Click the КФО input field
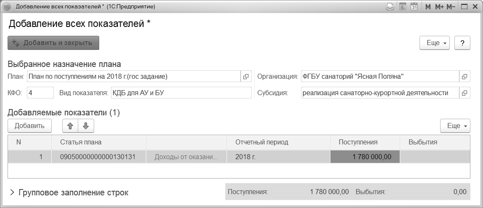 [x=40, y=93]
